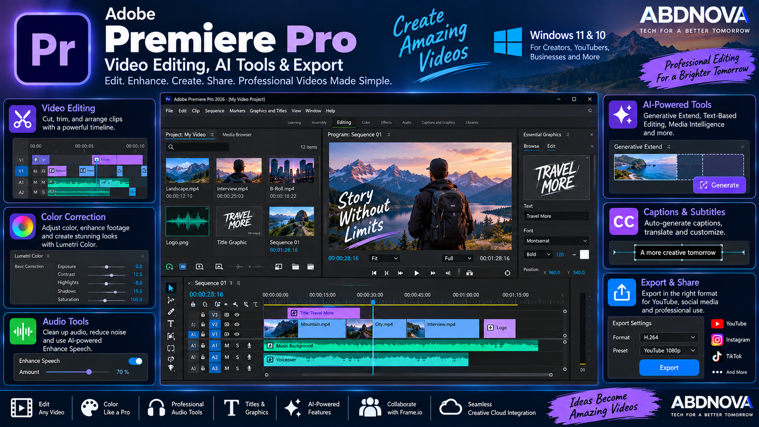Toggle visibility eye on track V3
This screenshot has height=427, width=759.
[x=237, y=315]
